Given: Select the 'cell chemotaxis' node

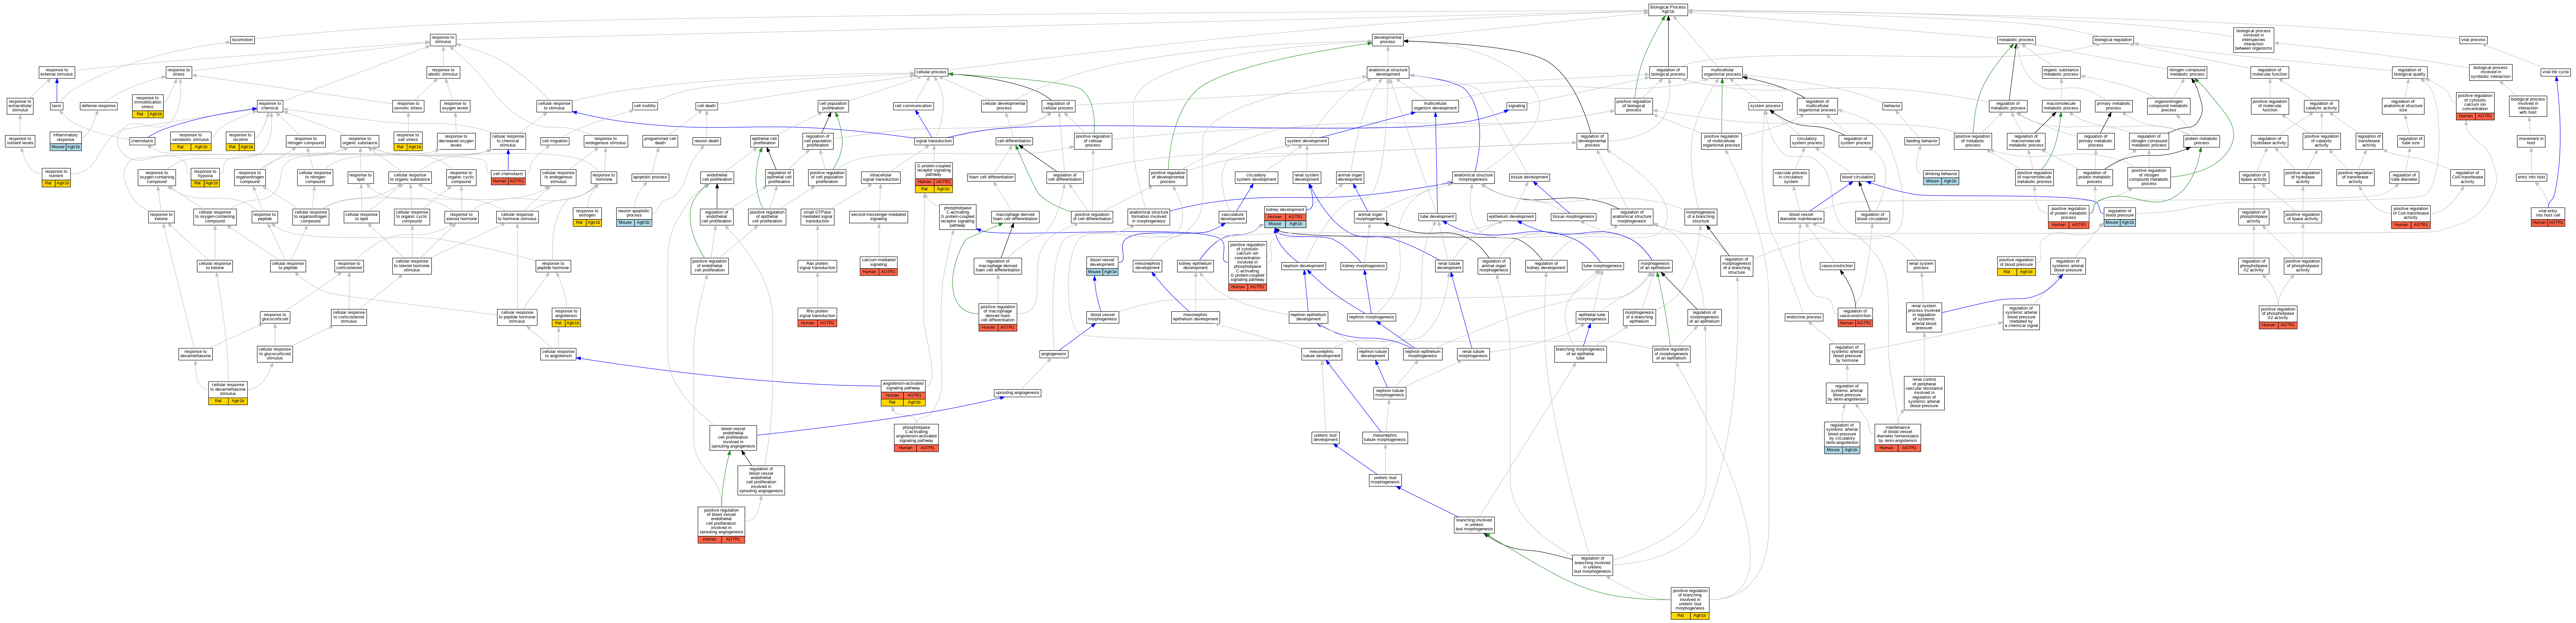Looking at the screenshot, I should 508,177.
